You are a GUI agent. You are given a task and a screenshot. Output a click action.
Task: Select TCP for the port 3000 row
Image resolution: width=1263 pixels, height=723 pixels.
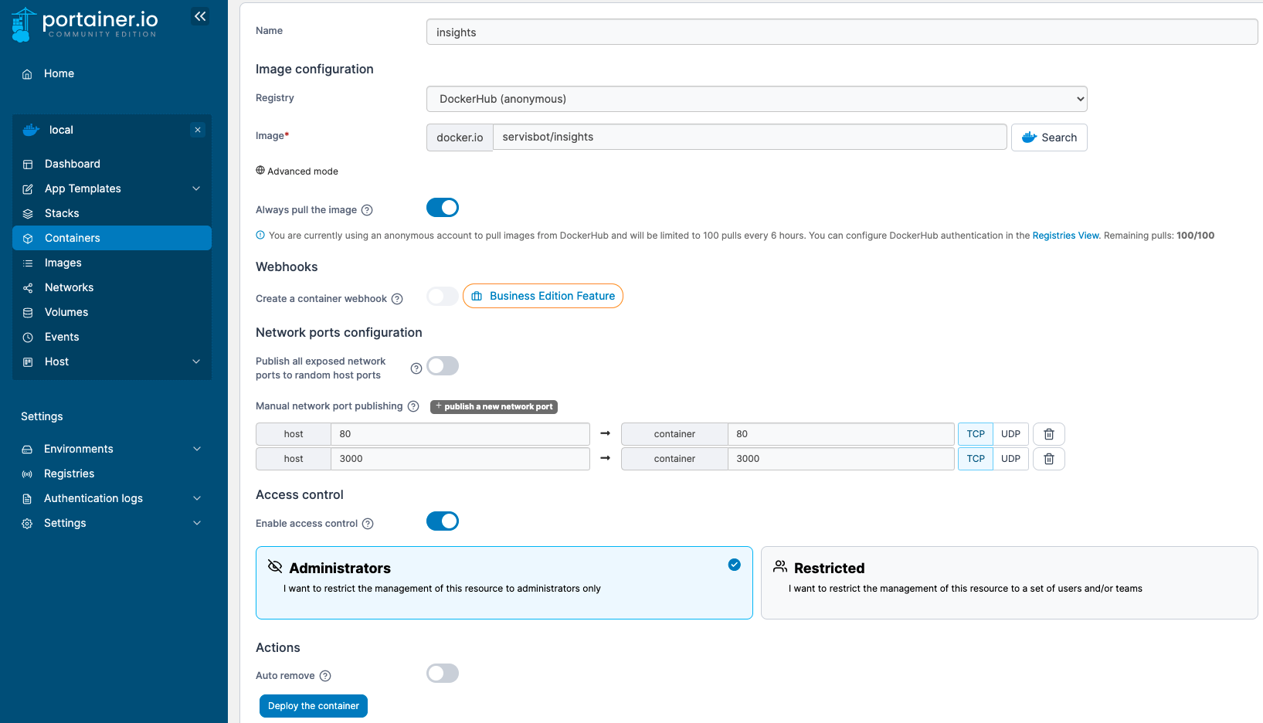coord(976,459)
